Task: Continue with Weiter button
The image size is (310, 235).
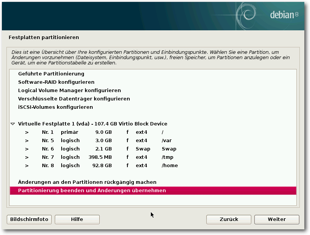Action: tap(277, 219)
